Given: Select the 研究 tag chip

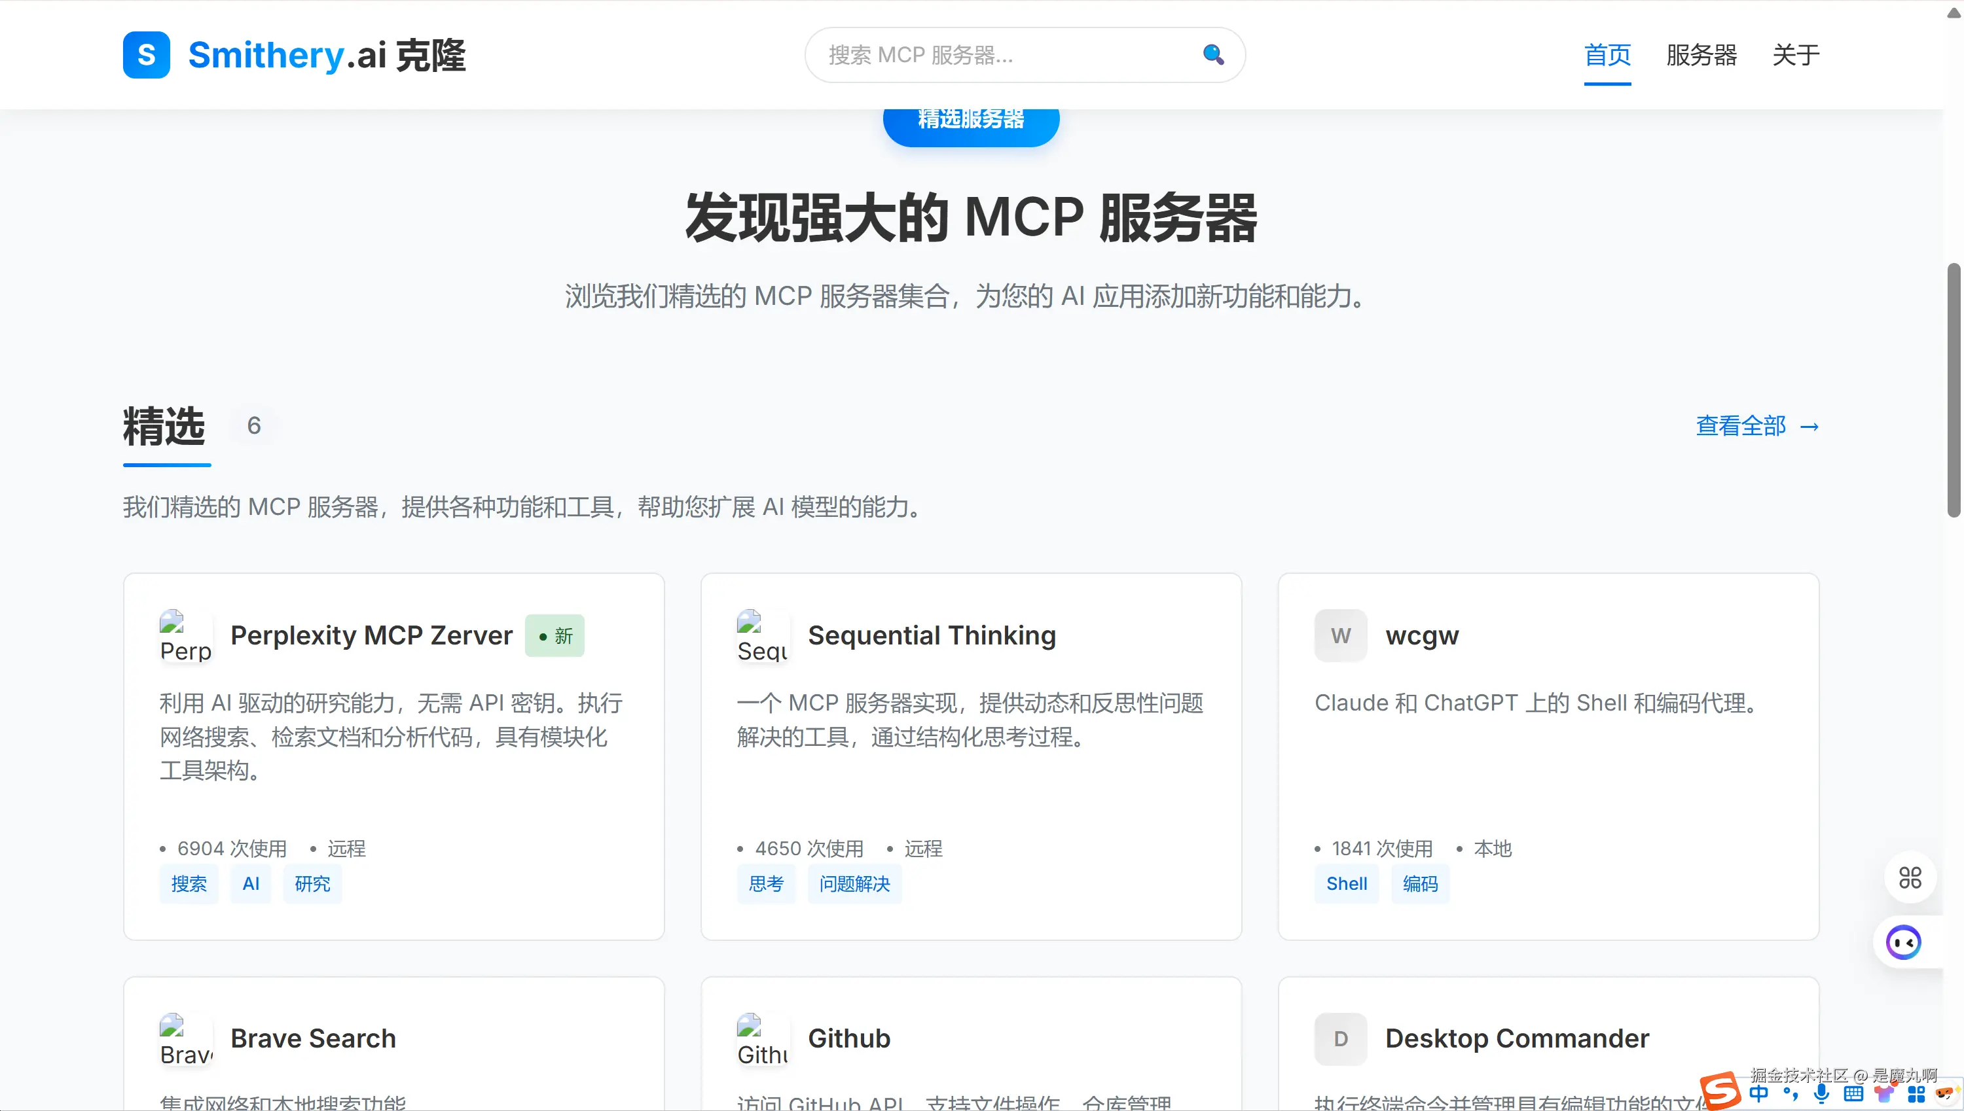Looking at the screenshot, I should 312,883.
